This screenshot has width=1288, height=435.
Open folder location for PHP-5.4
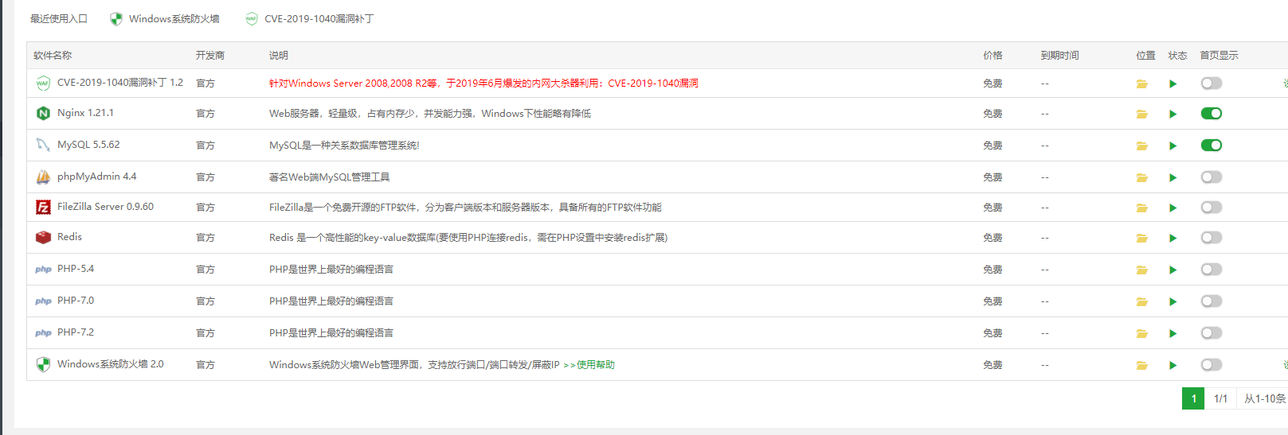tap(1141, 270)
